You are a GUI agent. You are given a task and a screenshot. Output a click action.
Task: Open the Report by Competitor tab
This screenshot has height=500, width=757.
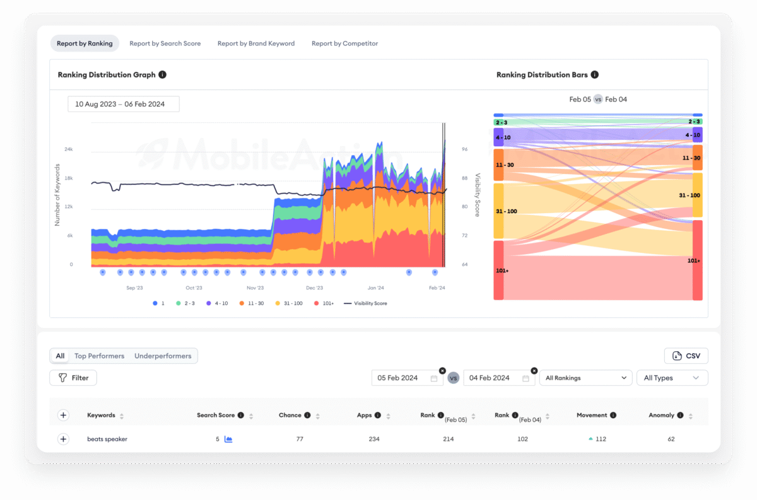tap(344, 44)
